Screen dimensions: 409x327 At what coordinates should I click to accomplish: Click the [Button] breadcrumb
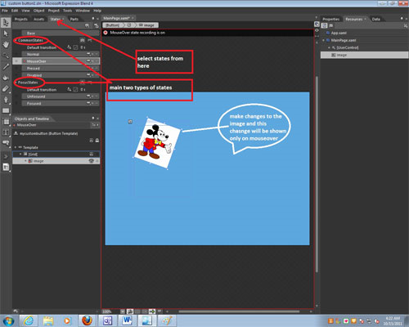(112, 25)
